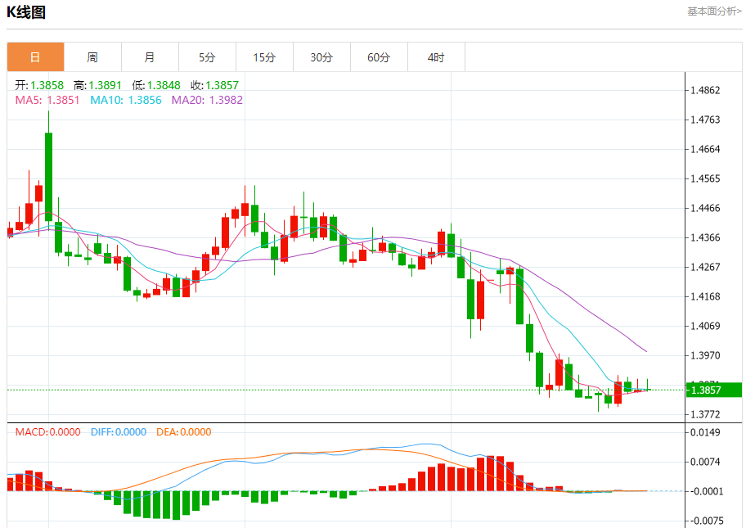Click the DEA:0.0000 indicator label
This screenshot has width=746, height=528.
coord(184,432)
